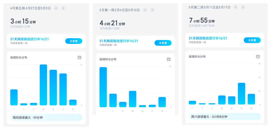This screenshot has width=271, height=130.
Task: Open calendar icon in 5月11日至5月17日 panel
Action: click(x=258, y=56)
